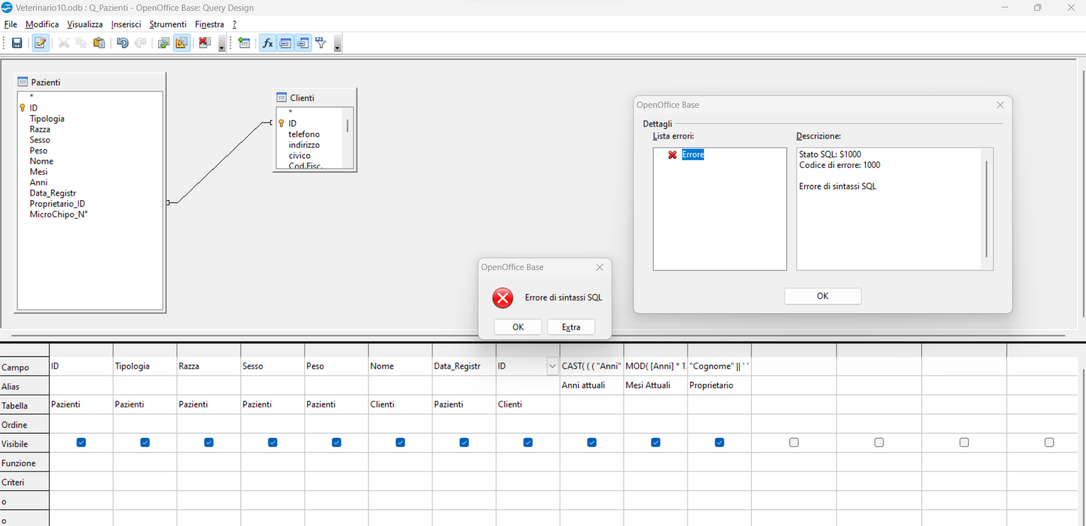Close the small SQL syntax error dialog
Screen dimensions: 1086x526
[x=600, y=267]
